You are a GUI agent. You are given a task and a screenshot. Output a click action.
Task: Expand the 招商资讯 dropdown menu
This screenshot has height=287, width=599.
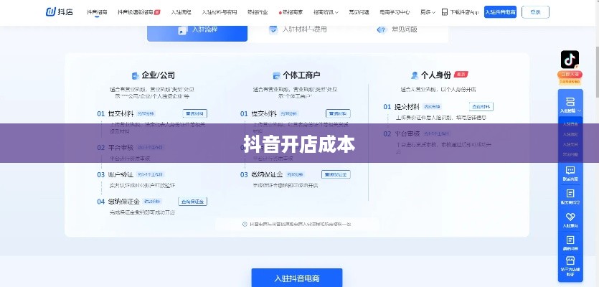pyautogui.click(x=326, y=12)
